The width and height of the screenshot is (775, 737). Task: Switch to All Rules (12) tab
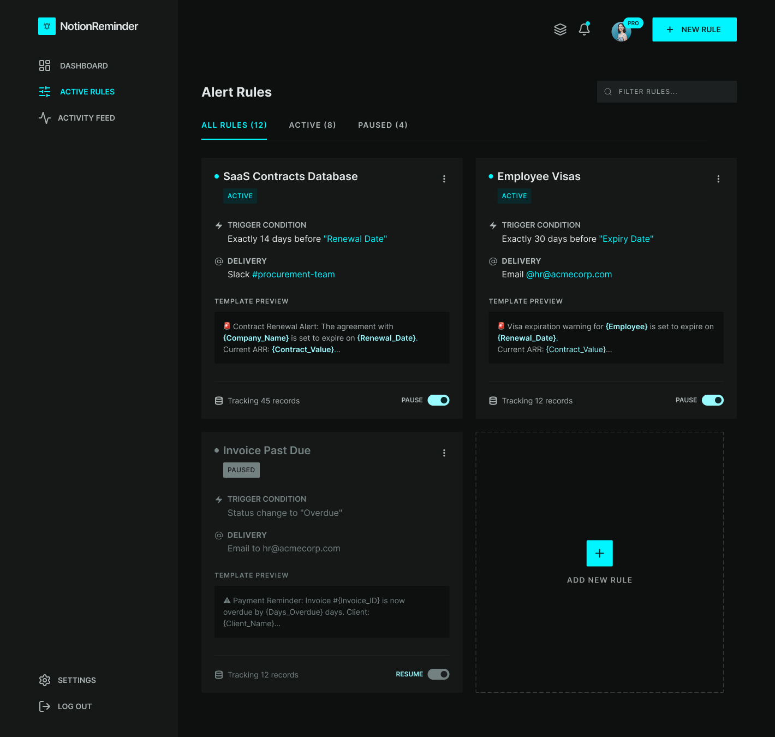[x=234, y=125]
